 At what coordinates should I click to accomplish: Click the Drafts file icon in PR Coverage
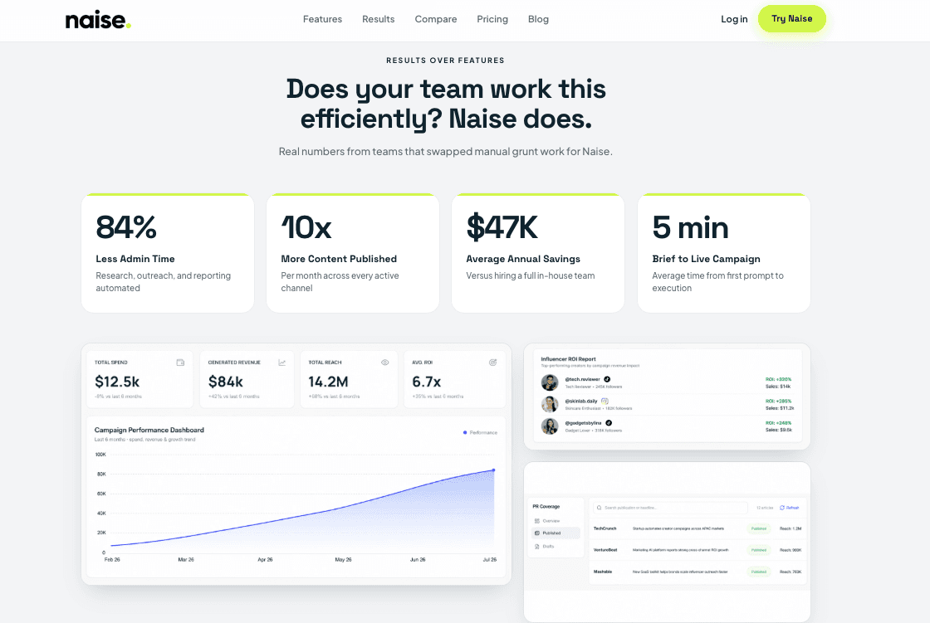point(536,547)
